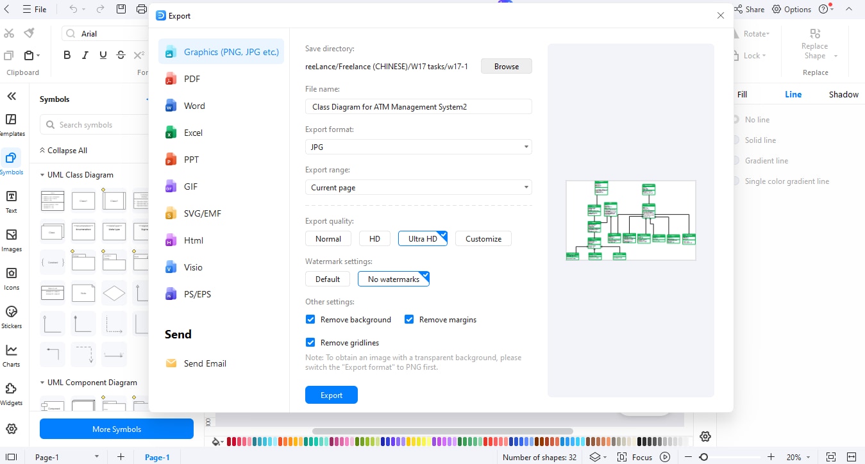Uncheck the Remove background checkbox

click(310, 320)
